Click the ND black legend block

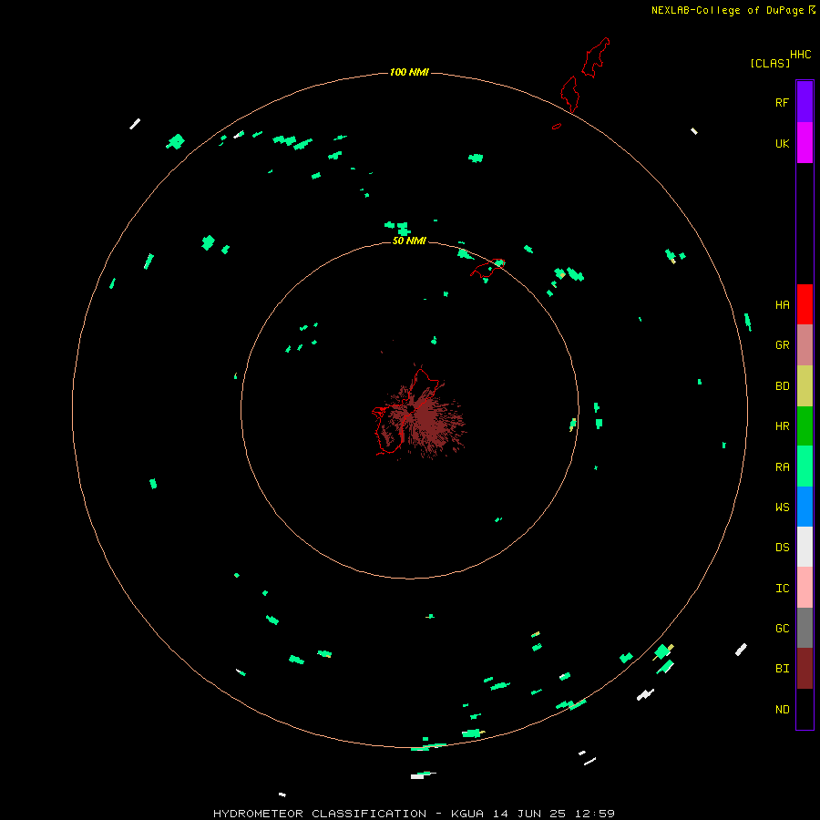(805, 709)
